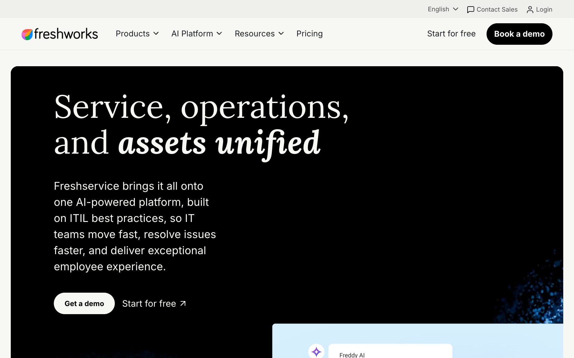
Task: Click the Get a demo button
Action: click(x=84, y=303)
